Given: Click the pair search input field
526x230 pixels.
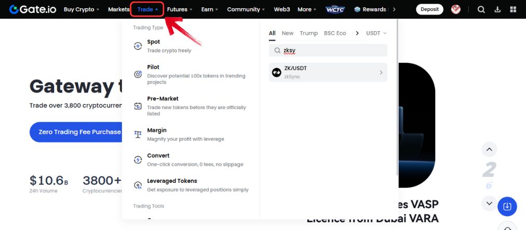Looking at the screenshot, I should coord(328,50).
